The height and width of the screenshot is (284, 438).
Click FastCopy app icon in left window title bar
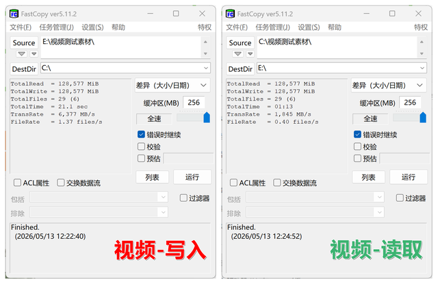pos(14,14)
